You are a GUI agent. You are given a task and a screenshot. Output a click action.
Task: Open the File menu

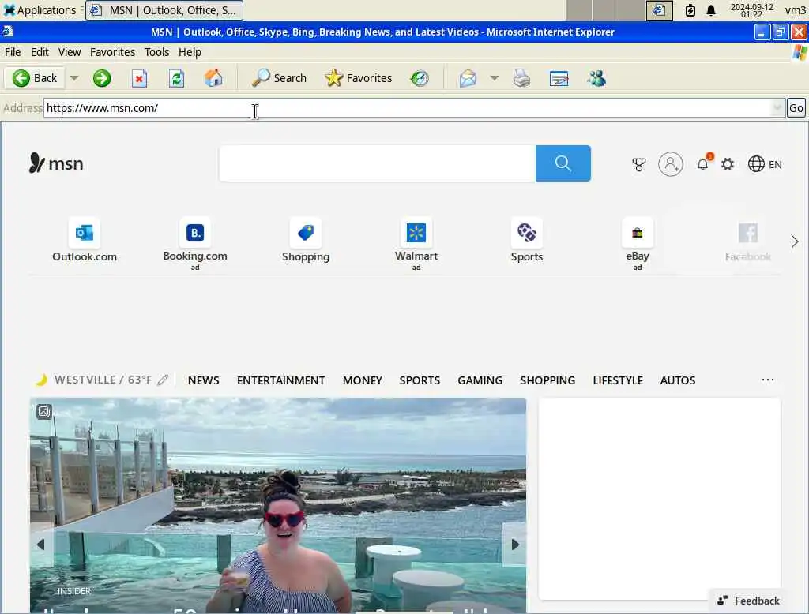click(13, 52)
